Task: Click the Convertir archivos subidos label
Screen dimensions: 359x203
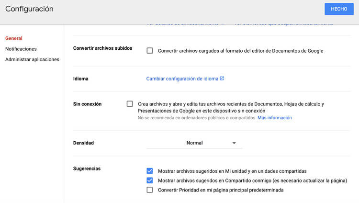Action: click(x=102, y=48)
